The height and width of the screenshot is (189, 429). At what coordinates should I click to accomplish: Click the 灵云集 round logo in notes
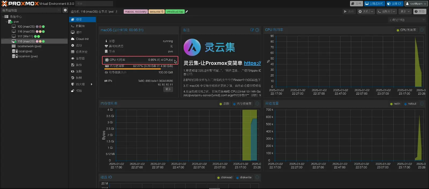192,47
